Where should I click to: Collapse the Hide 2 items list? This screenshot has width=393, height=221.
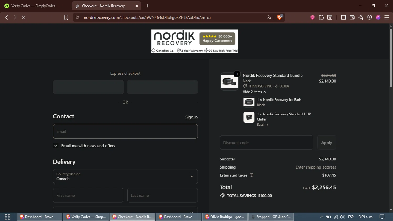pos(254,92)
